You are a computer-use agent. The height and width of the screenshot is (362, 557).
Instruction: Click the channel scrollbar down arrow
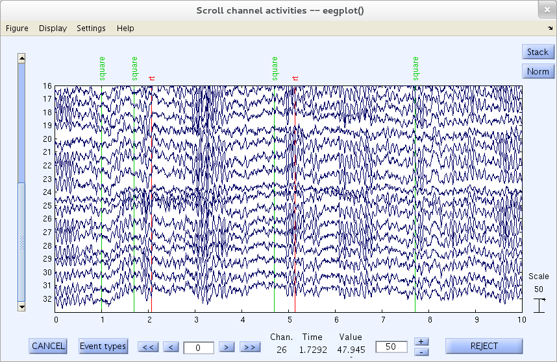21,305
